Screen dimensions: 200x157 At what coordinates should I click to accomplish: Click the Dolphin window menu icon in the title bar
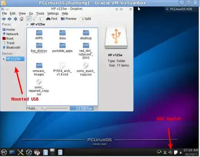coord(3,9)
